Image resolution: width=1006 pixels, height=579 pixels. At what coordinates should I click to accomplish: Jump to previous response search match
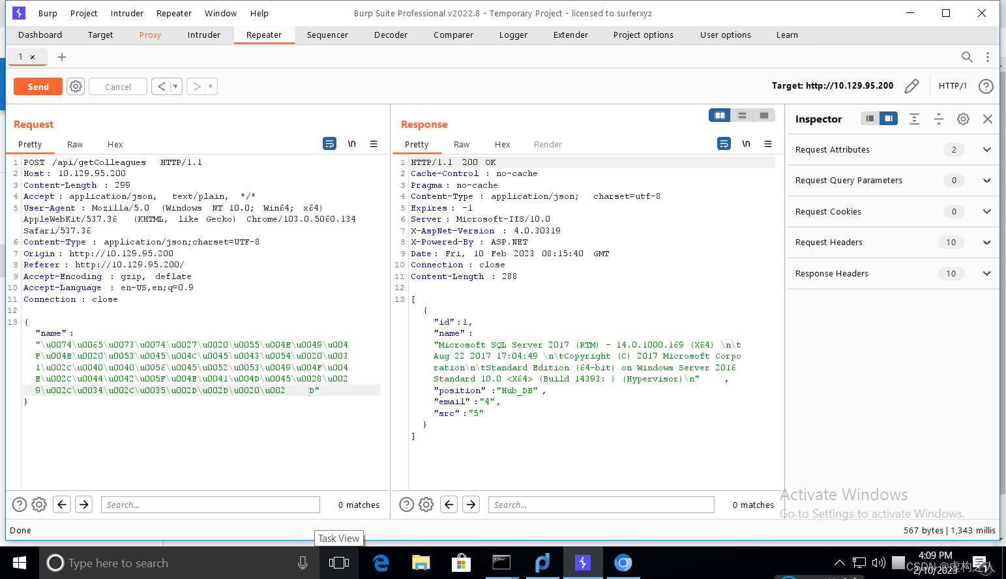coord(449,505)
